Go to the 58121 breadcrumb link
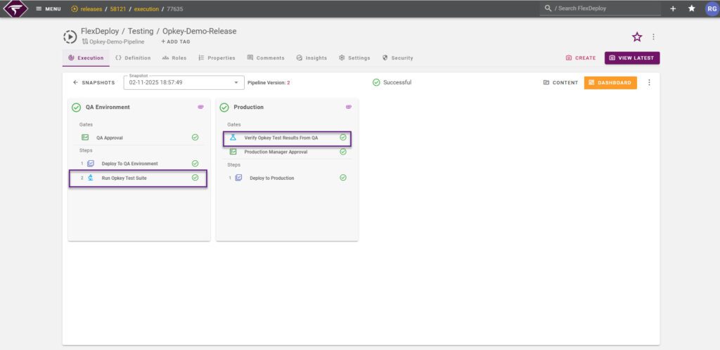Screen dimensions: 720x350 point(118,8)
